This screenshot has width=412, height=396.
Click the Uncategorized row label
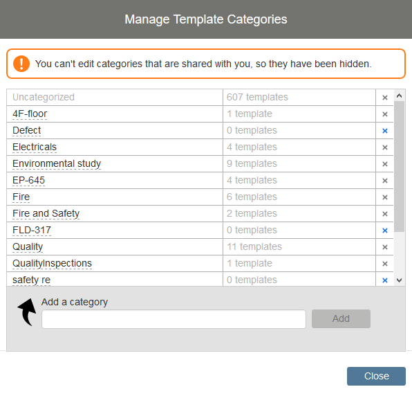(44, 97)
